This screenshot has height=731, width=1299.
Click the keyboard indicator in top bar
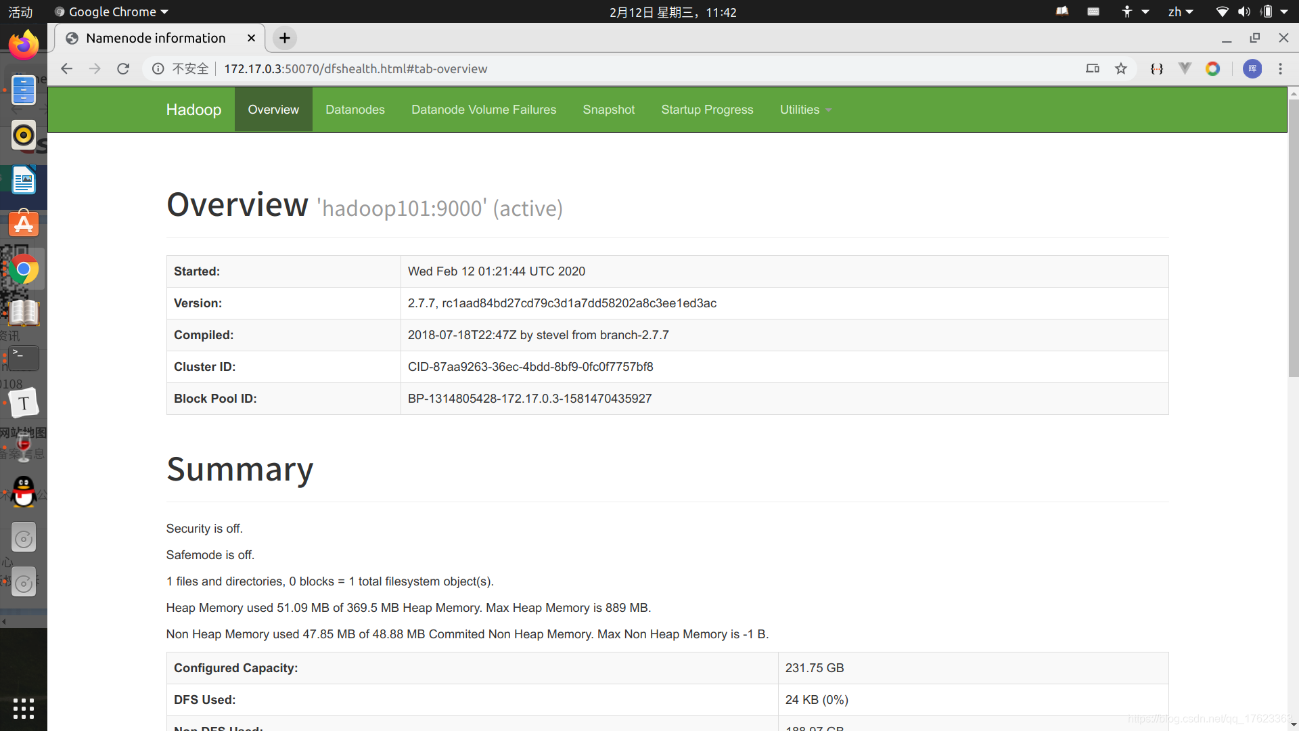pos(1093,12)
